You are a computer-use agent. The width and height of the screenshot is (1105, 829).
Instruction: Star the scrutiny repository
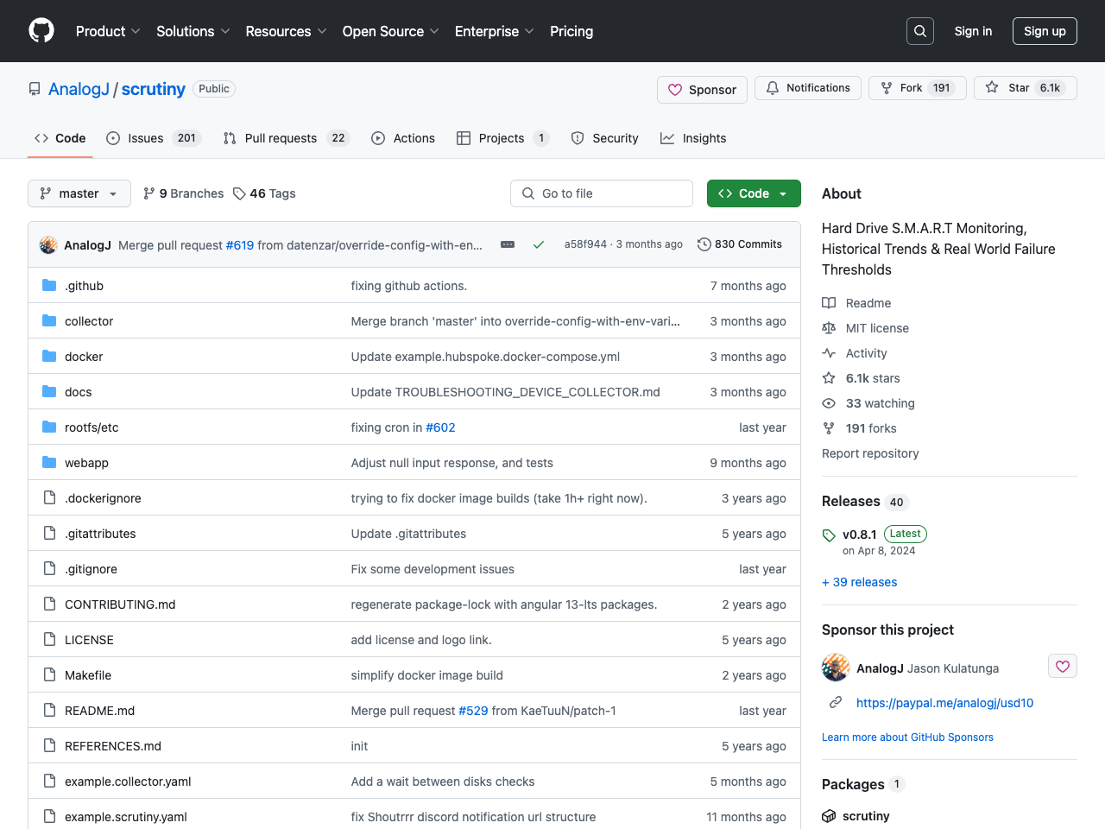point(1026,88)
